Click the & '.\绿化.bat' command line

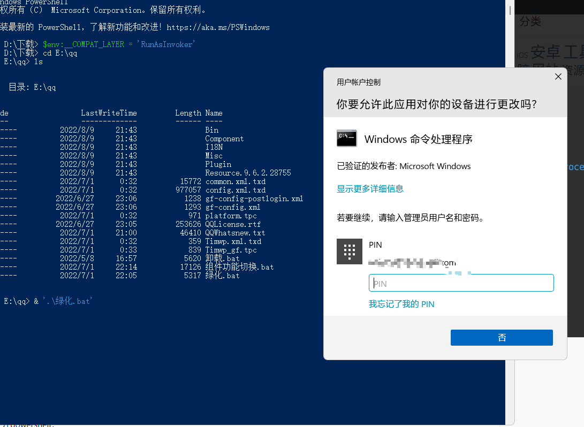63,301
